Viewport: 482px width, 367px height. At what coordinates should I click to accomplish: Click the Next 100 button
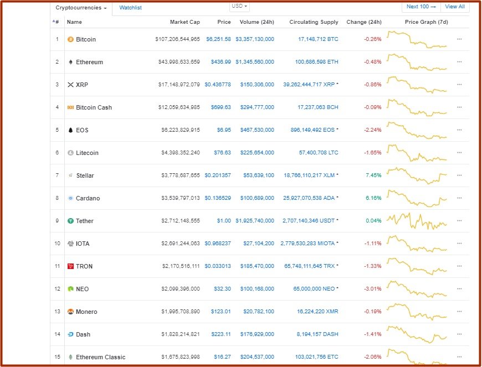[x=421, y=7]
